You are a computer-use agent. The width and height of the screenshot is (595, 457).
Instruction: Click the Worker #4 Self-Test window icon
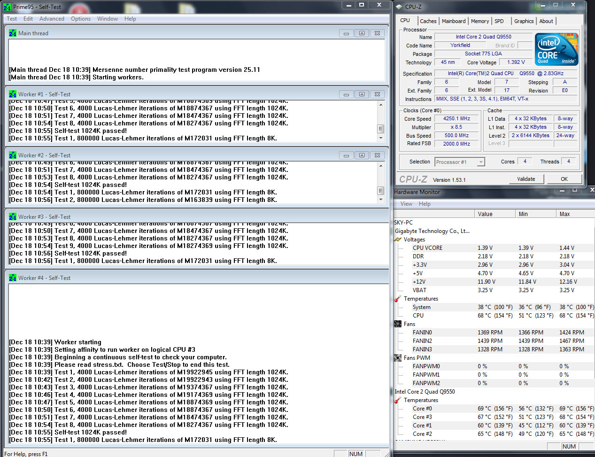tap(13, 278)
